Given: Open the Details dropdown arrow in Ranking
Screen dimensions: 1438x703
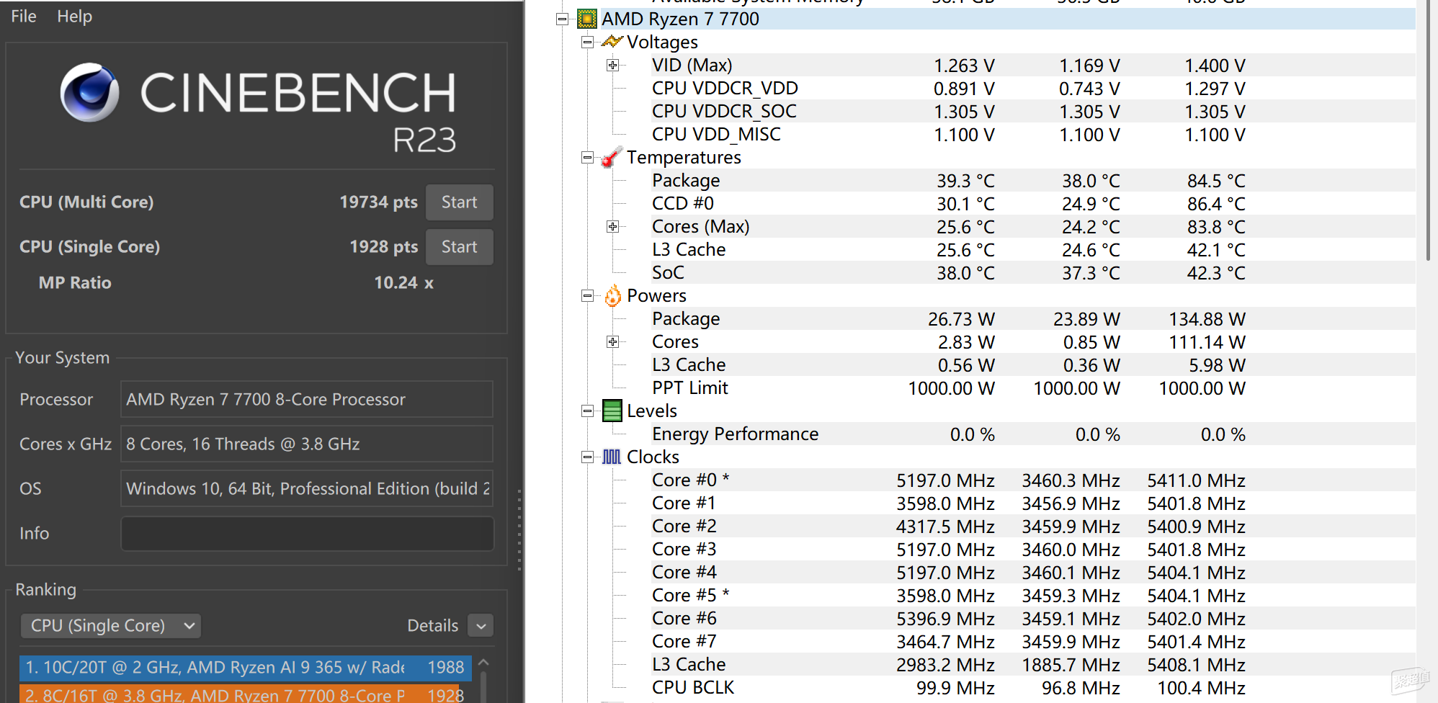Looking at the screenshot, I should tap(481, 626).
